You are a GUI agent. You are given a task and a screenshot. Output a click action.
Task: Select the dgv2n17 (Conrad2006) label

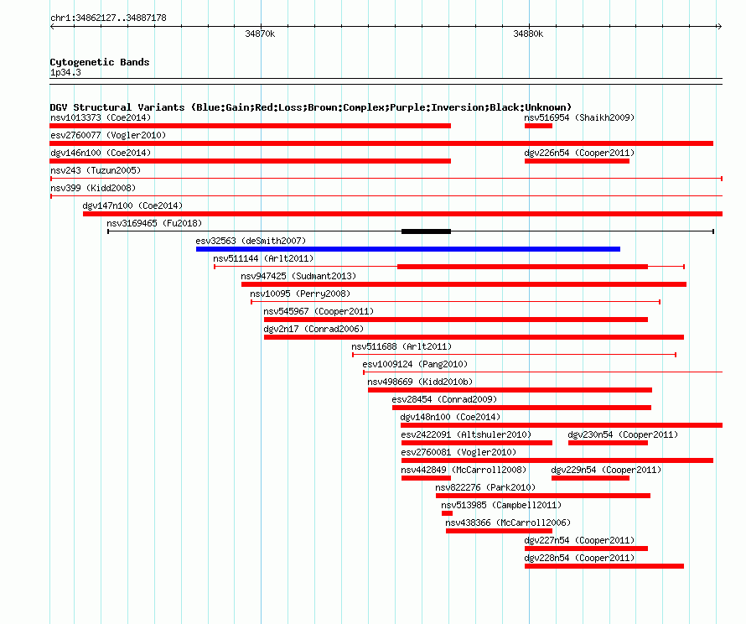[313, 329]
